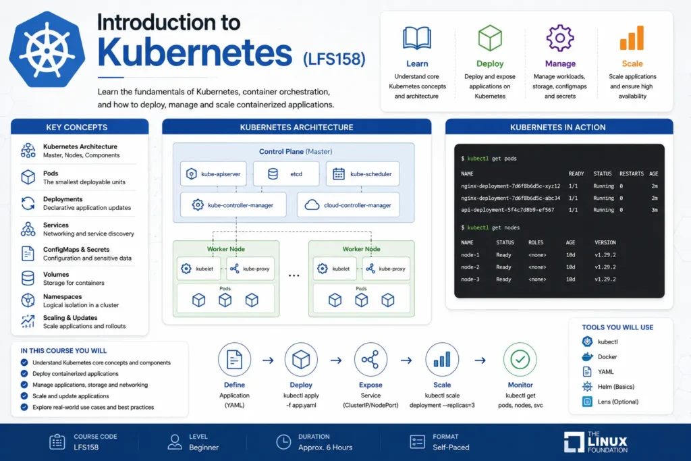Click the 'KUBERNETES IN ACTION' panel header
This screenshot has width=691, height=461.
(559, 127)
